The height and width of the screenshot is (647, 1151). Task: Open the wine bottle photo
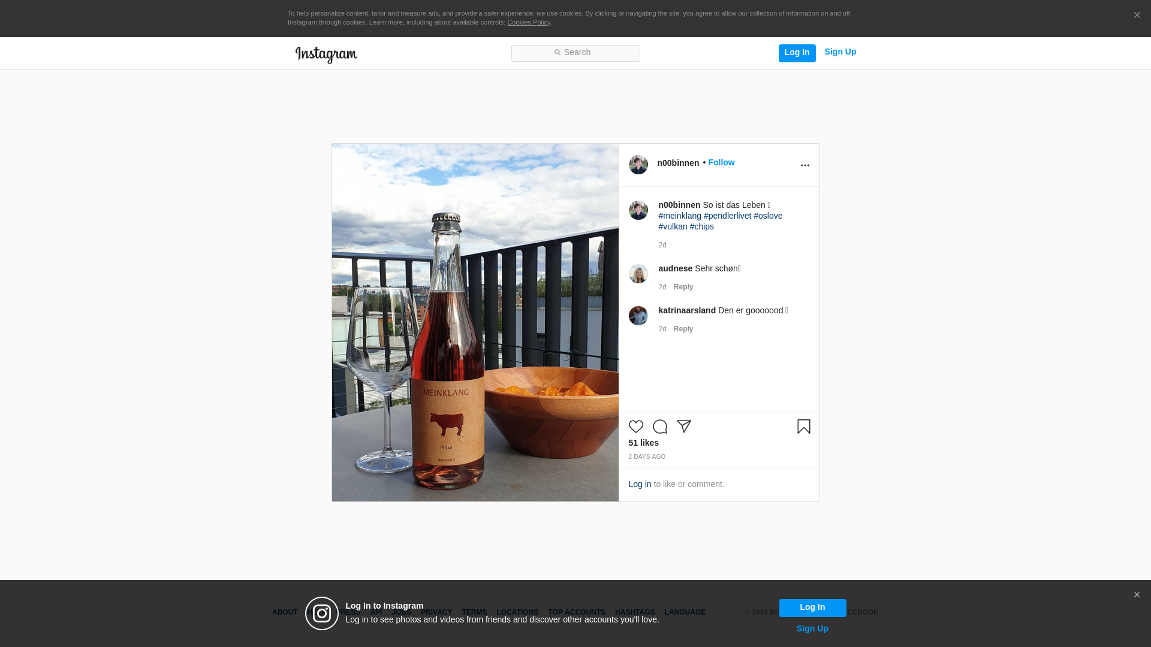(x=475, y=322)
